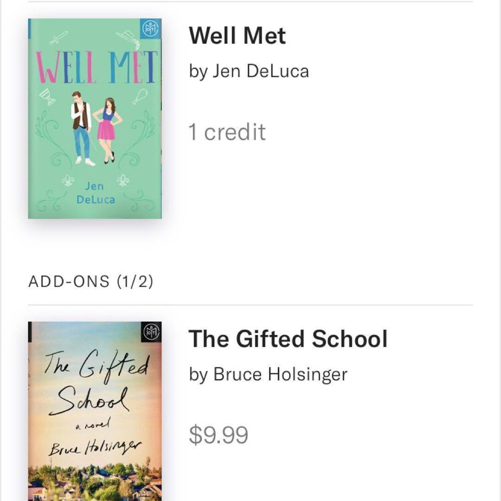Click the sword drawing on Well Met cover
Image resolution: width=501 pixels, height=501 pixels.
(x=58, y=38)
